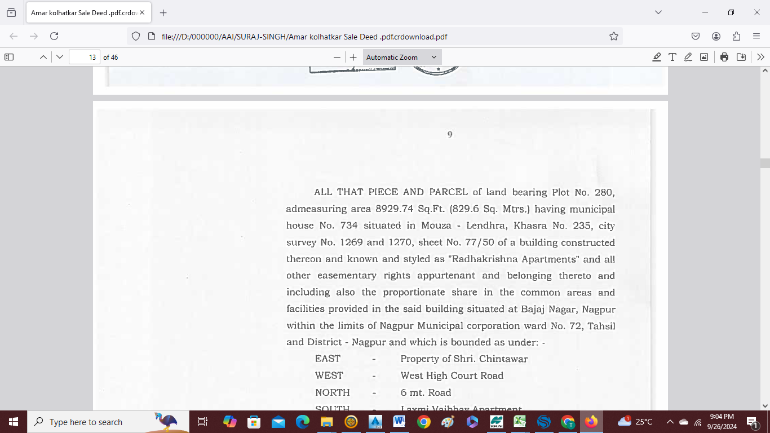Open the notification center
The width and height of the screenshot is (770, 433).
tap(752, 422)
